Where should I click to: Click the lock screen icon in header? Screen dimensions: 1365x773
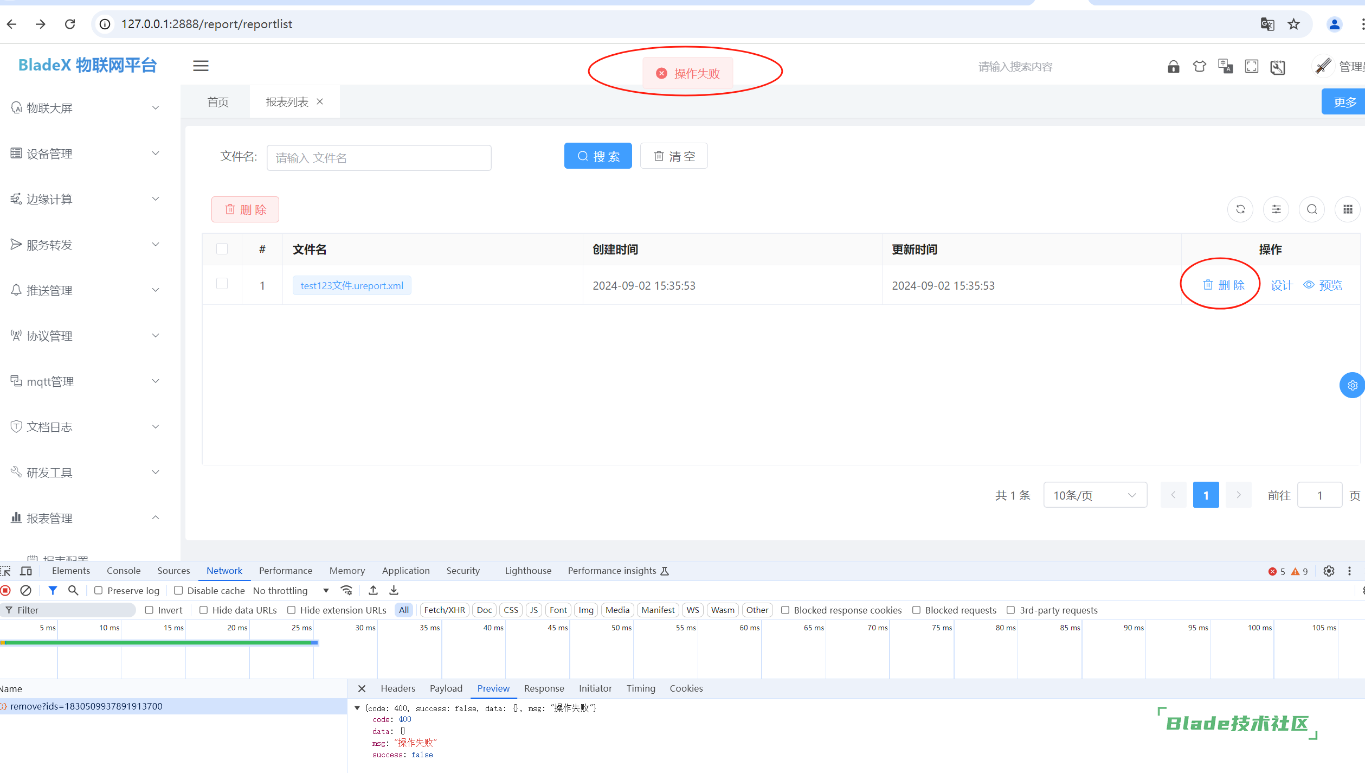1174,66
